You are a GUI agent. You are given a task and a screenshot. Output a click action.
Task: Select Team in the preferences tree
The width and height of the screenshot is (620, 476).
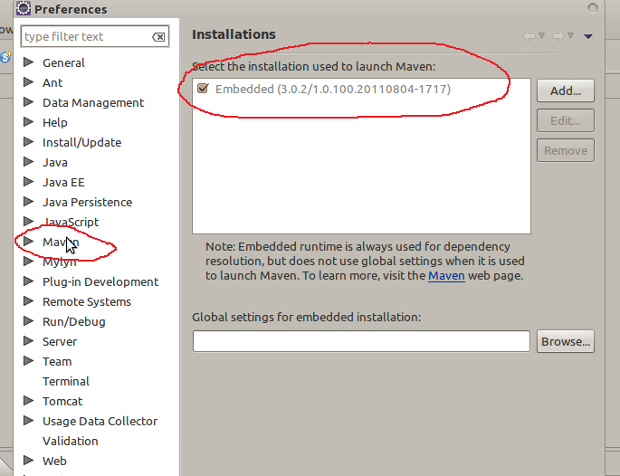(x=57, y=361)
